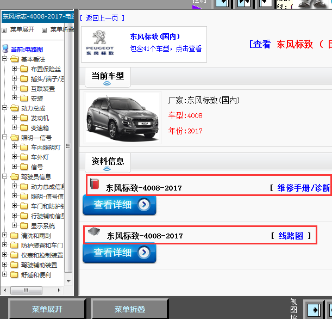This screenshot has height=319, width=332.
Task: Click the 舒适和便利 folder icon
Action: pyautogui.click(x=14, y=275)
